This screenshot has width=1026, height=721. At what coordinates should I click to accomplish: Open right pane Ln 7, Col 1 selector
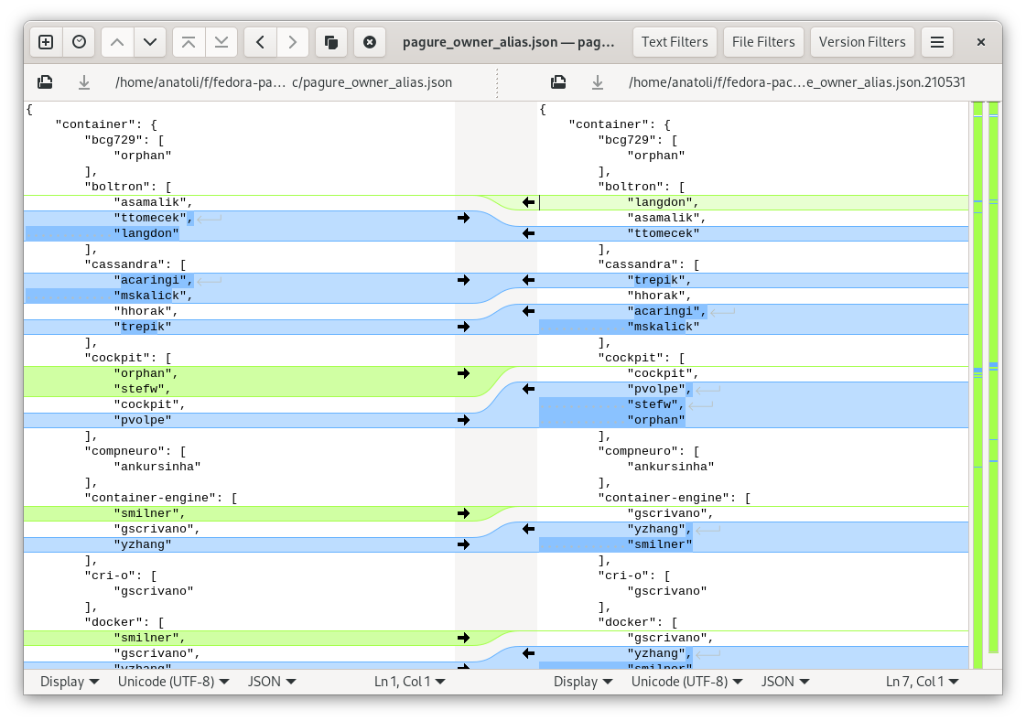click(x=922, y=682)
